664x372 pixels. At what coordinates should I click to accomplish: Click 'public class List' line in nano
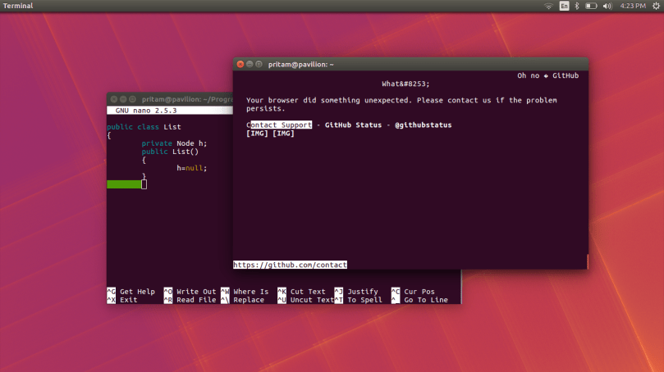click(x=144, y=127)
